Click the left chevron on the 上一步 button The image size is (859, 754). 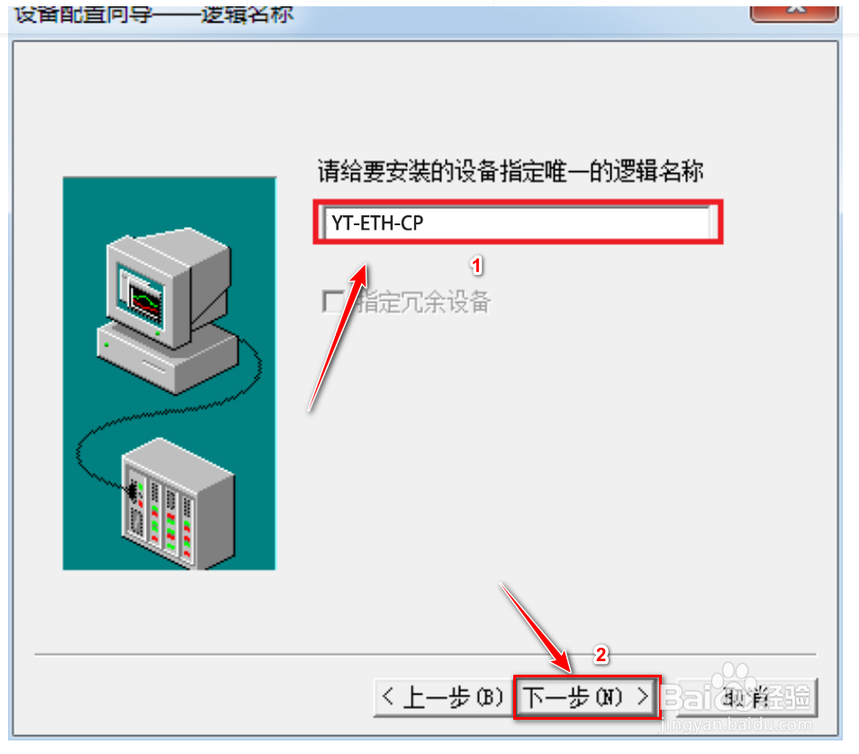tap(388, 696)
